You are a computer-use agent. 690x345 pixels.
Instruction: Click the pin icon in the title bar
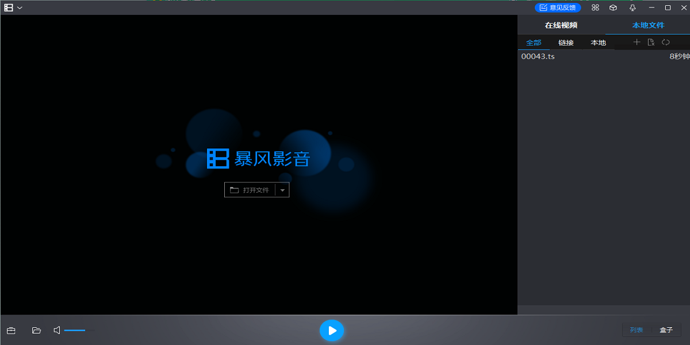pyautogui.click(x=632, y=7)
